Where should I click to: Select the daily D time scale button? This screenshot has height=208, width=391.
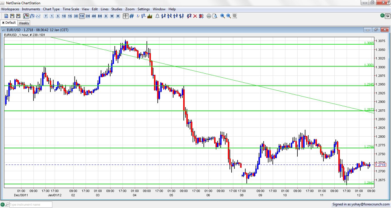click(x=106, y=16)
